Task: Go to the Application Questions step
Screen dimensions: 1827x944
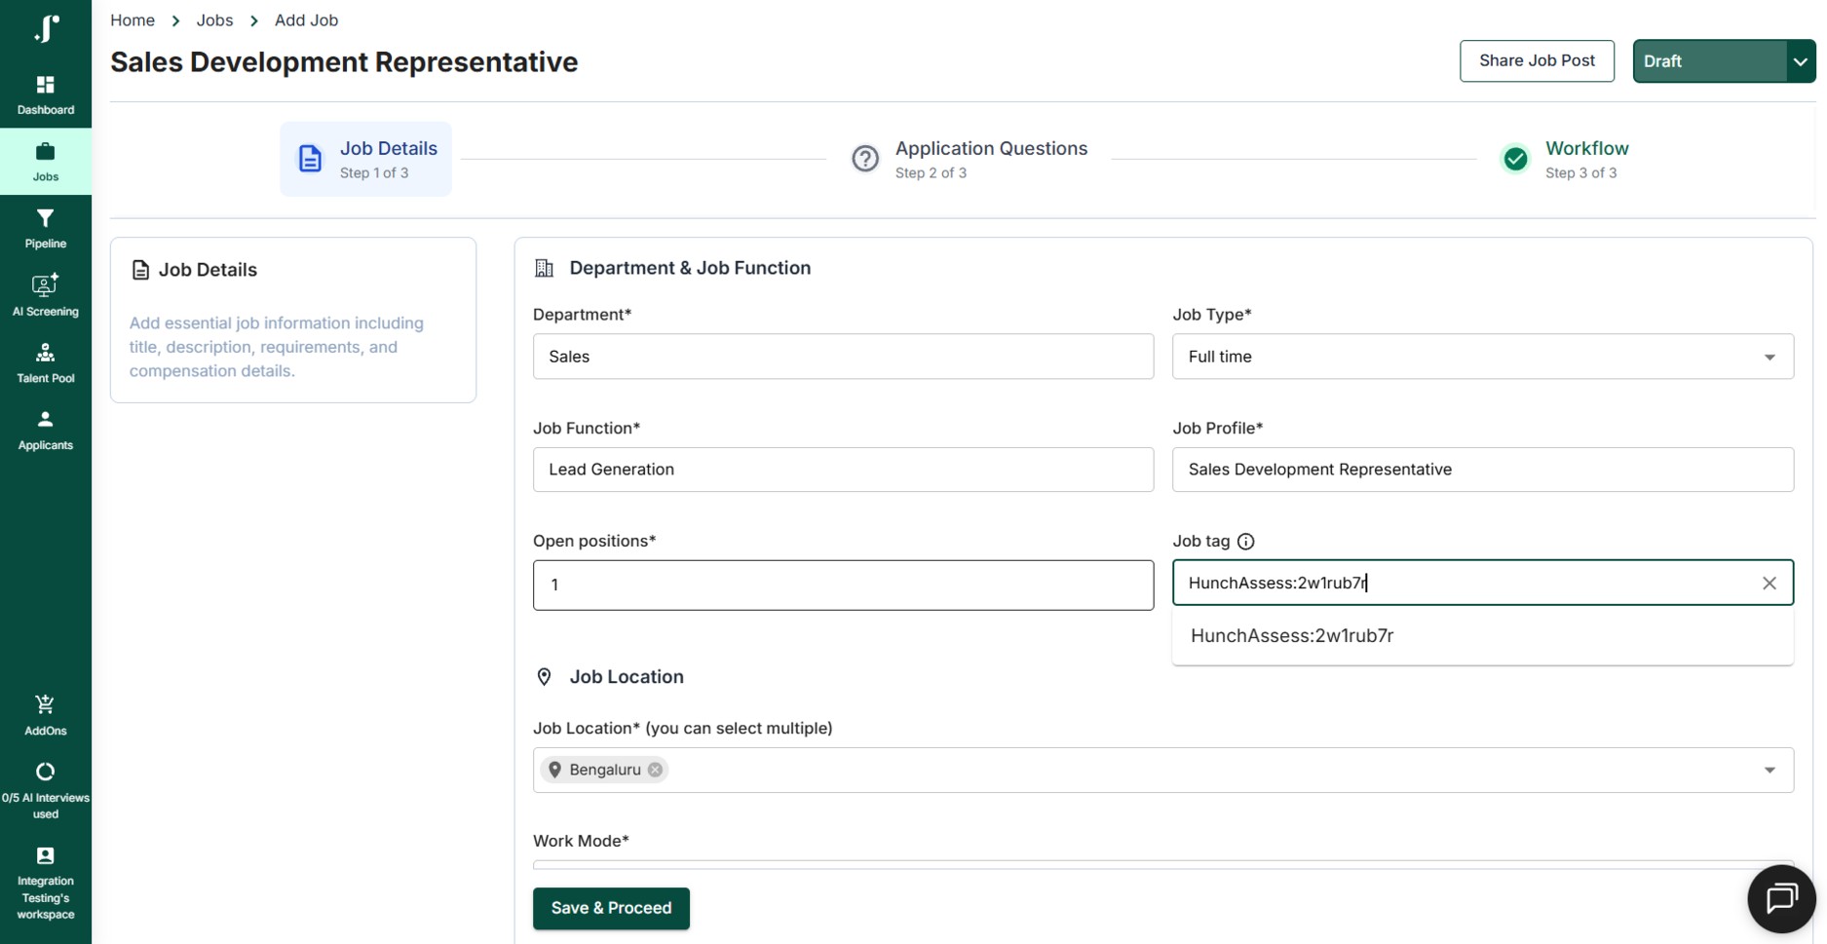Action: (x=970, y=159)
